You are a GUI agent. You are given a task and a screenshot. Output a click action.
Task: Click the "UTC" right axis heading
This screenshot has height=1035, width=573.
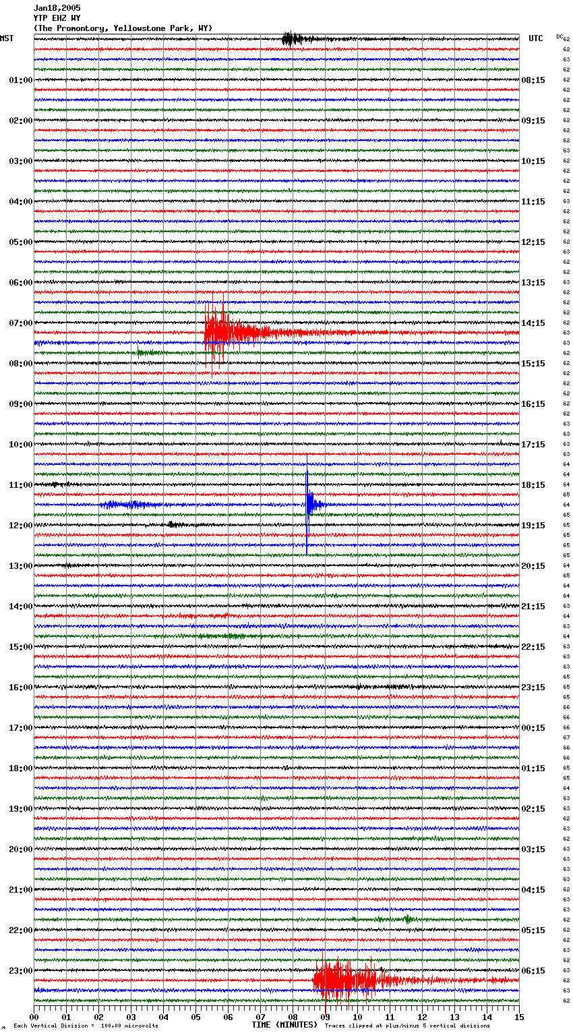pyautogui.click(x=536, y=38)
